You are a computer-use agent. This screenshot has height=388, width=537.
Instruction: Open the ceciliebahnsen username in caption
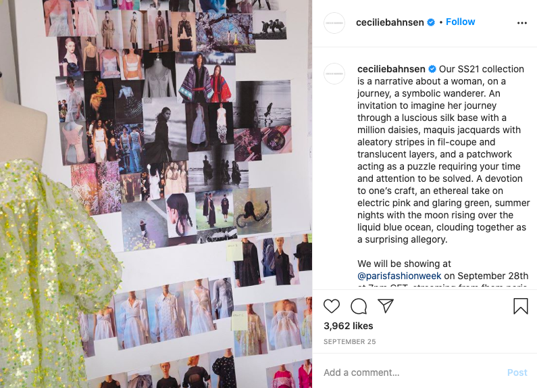coord(391,69)
